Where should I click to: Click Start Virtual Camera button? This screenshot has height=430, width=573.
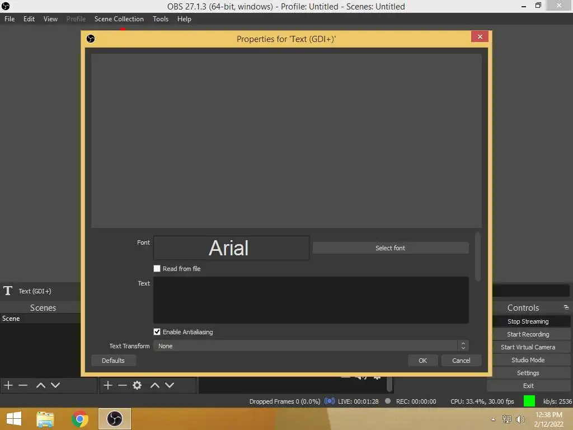[528, 347]
